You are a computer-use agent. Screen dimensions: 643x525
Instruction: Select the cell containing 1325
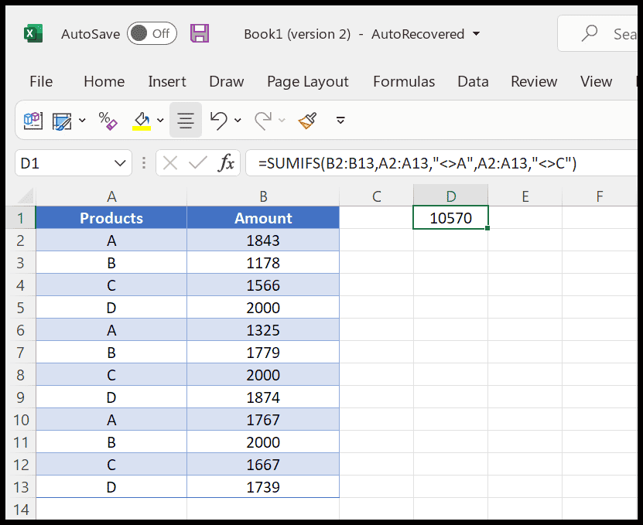click(263, 330)
